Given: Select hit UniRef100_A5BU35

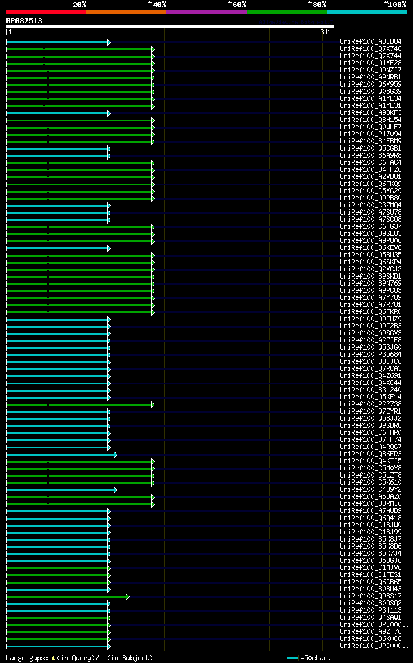Looking at the screenshot, I should [370, 255].
